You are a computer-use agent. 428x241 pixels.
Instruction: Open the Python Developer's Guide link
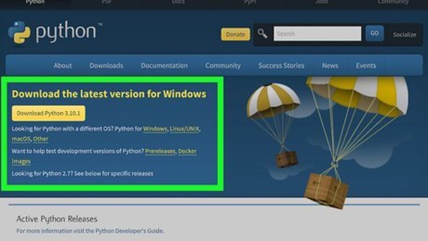click(x=129, y=231)
